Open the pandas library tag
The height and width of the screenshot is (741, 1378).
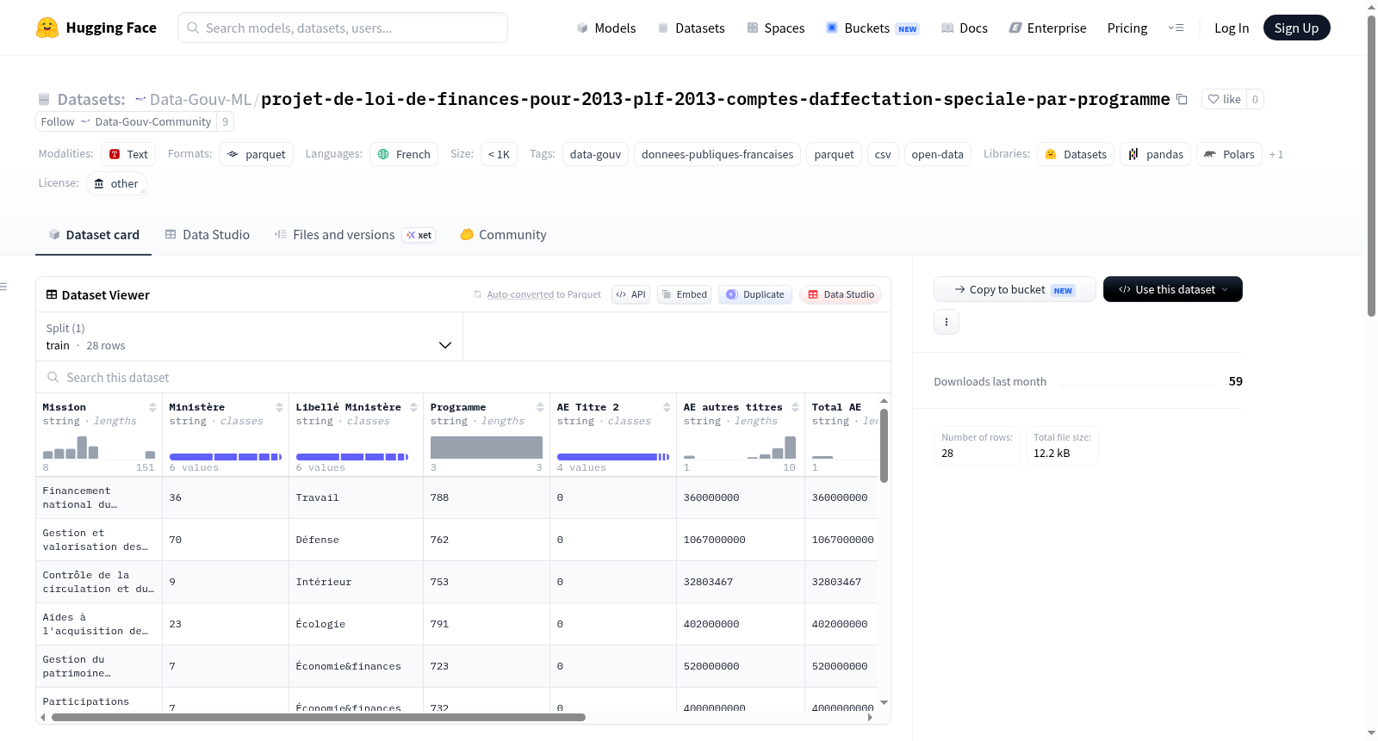coord(1156,154)
